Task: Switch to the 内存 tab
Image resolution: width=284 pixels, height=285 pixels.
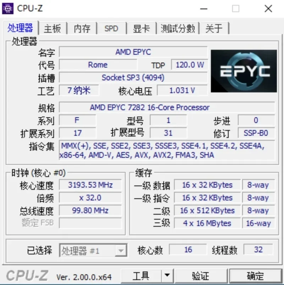Action: (82, 28)
